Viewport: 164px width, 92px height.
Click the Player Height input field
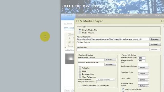tap(142, 61)
